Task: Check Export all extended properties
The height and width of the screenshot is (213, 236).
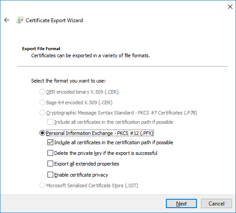Action: (x=50, y=164)
